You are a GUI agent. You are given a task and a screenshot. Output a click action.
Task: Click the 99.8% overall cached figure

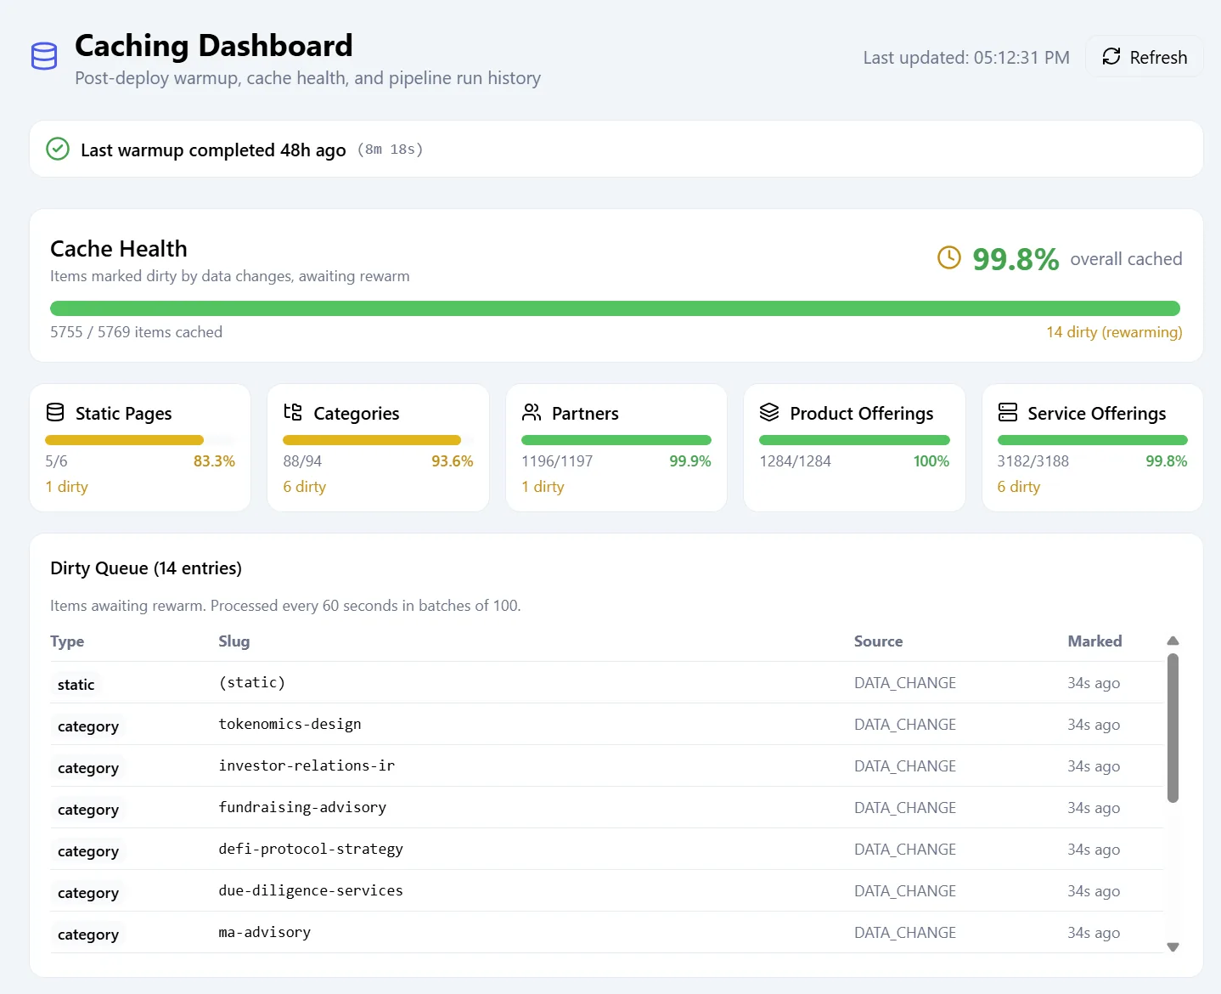click(x=1016, y=259)
